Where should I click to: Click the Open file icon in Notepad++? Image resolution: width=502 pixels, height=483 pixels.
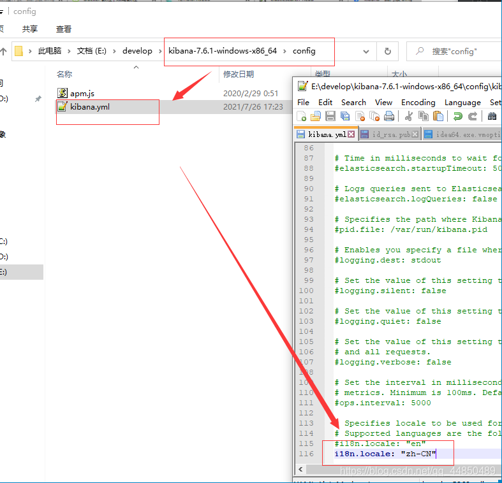coord(316,116)
